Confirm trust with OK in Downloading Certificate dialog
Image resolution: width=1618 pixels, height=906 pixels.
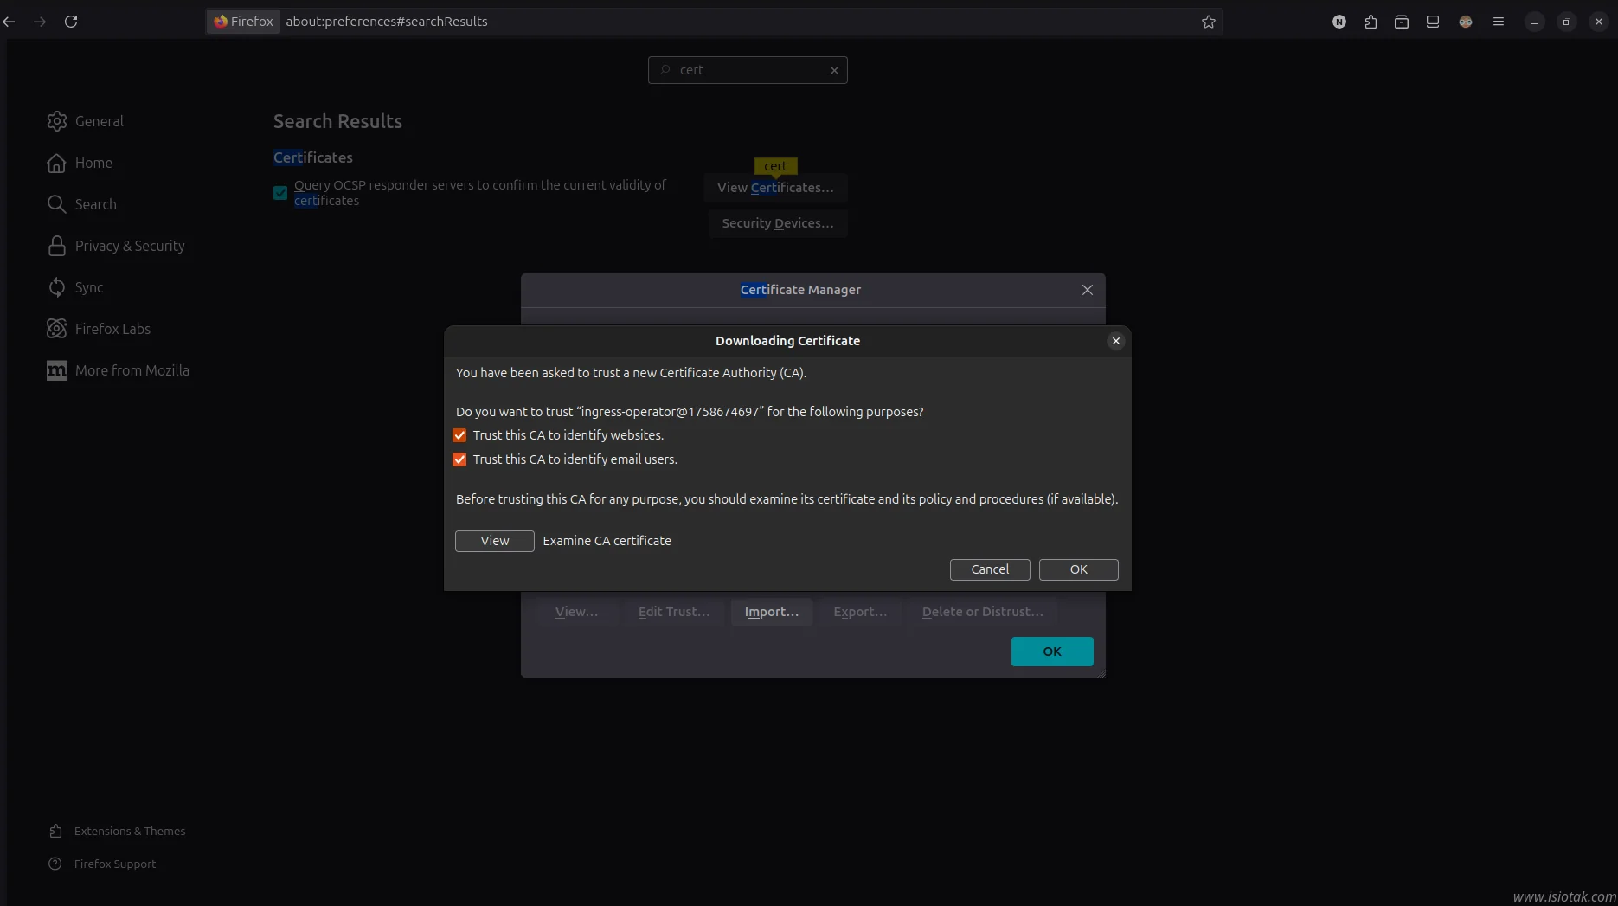coord(1078,569)
